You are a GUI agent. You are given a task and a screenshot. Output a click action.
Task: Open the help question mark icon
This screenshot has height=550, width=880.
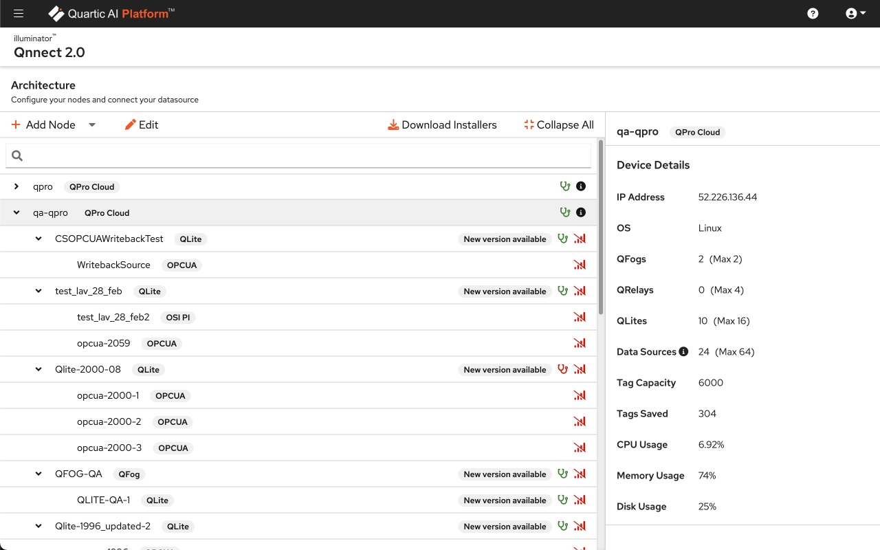coord(813,14)
